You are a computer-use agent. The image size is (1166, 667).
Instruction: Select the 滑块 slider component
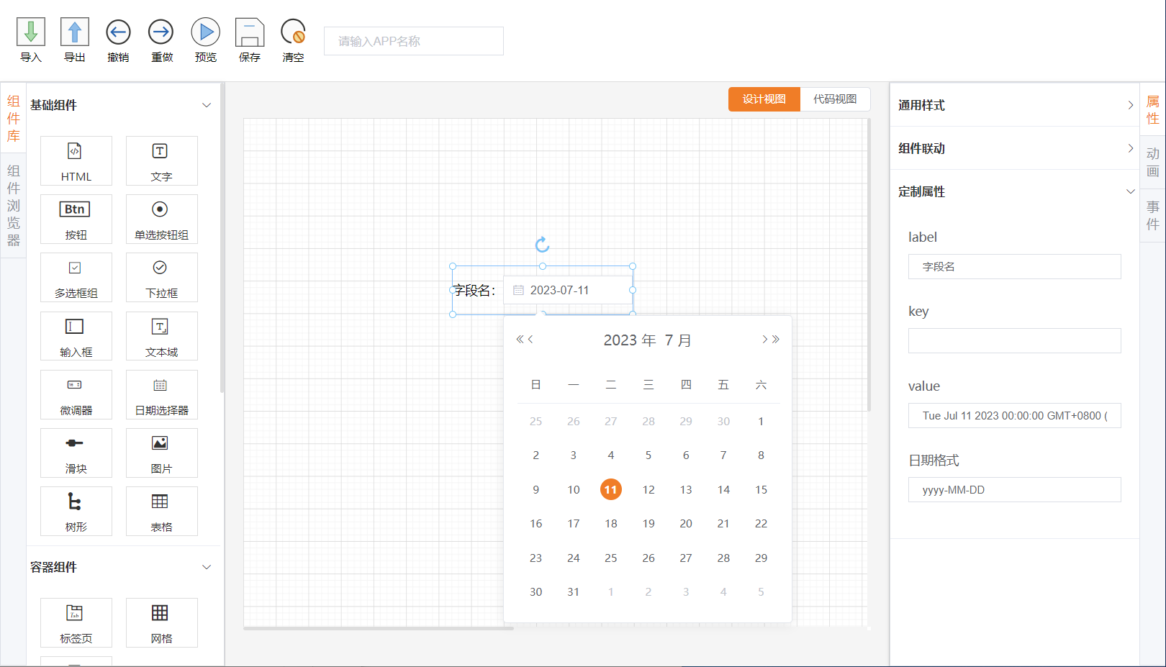coord(76,453)
